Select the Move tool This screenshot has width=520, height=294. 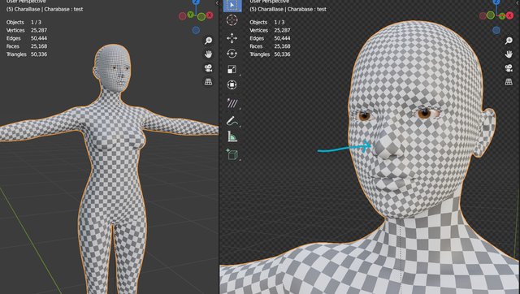pyautogui.click(x=232, y=38)
